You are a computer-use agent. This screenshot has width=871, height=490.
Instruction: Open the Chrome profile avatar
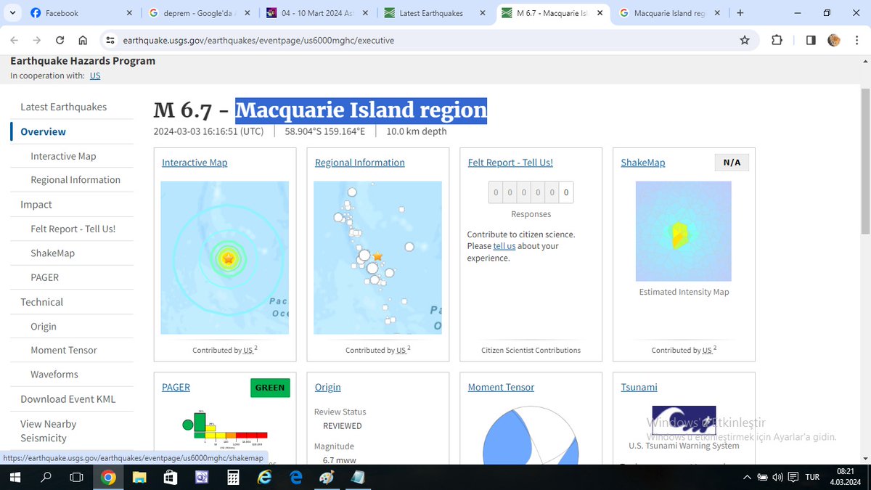[834, 41]
